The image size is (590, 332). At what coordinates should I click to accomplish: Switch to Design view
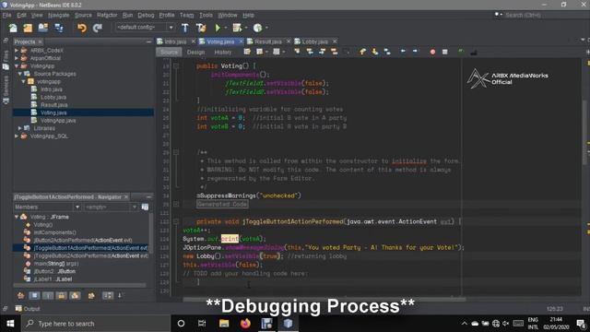click(195, 52)
